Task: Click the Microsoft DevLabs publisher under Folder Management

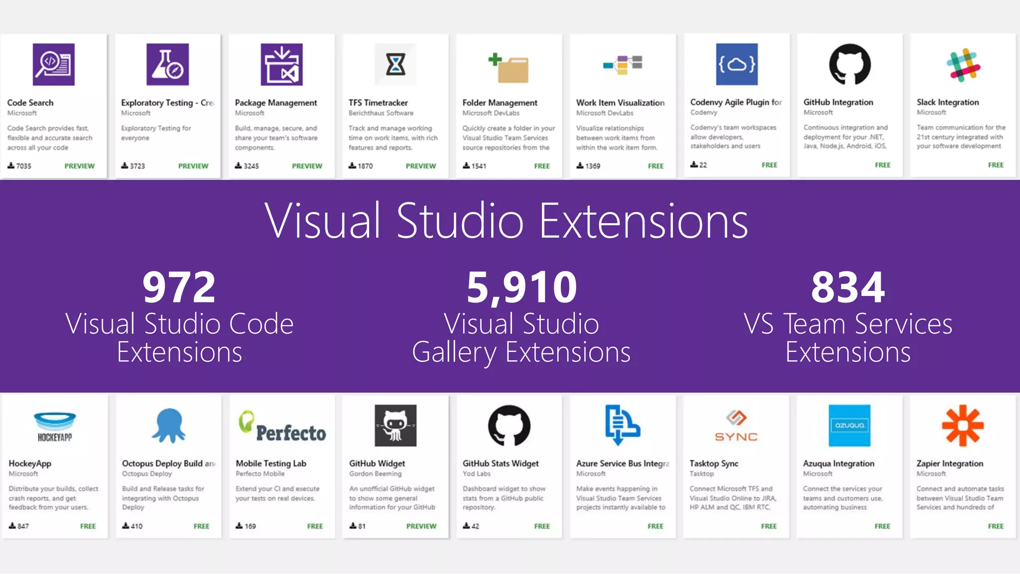Action: (491, 113)
